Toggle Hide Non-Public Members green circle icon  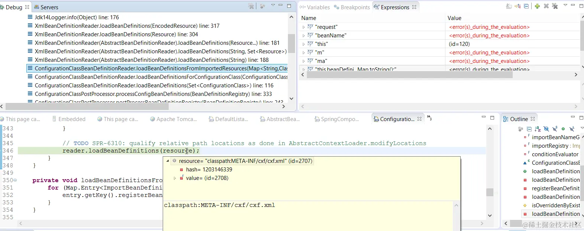tap(563, 129)
